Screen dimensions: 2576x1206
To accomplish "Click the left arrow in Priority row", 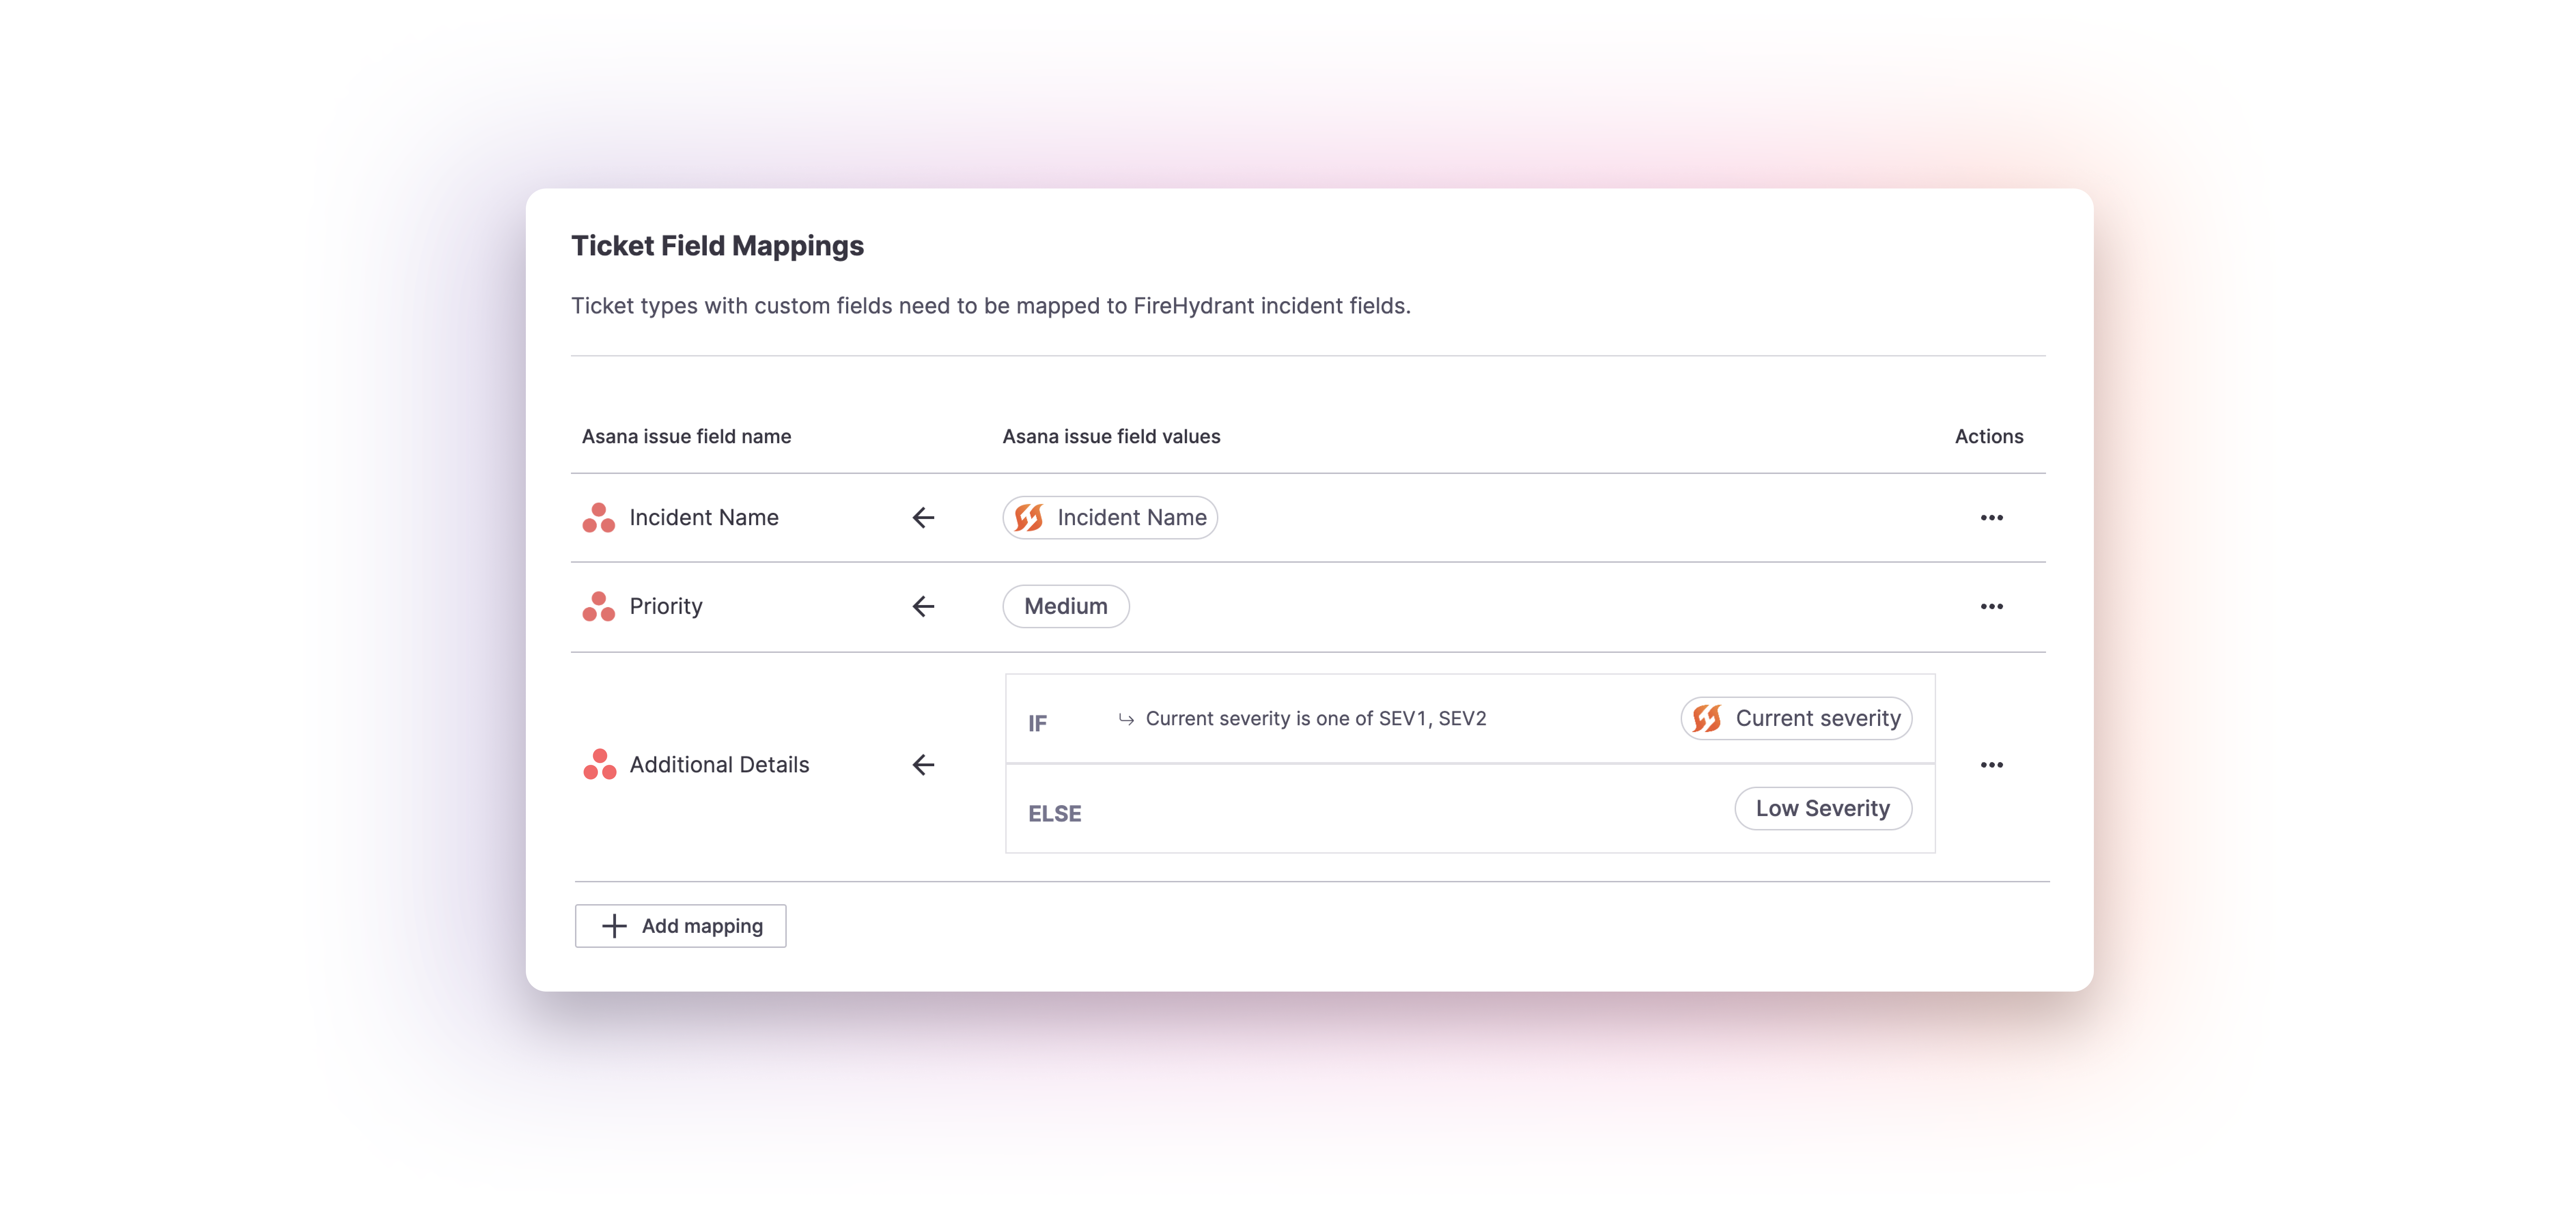I will (923, 606).
